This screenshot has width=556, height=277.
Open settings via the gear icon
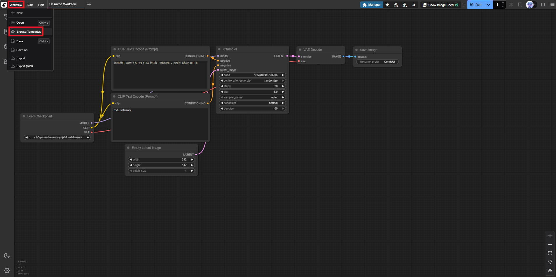tap(7, 270)
